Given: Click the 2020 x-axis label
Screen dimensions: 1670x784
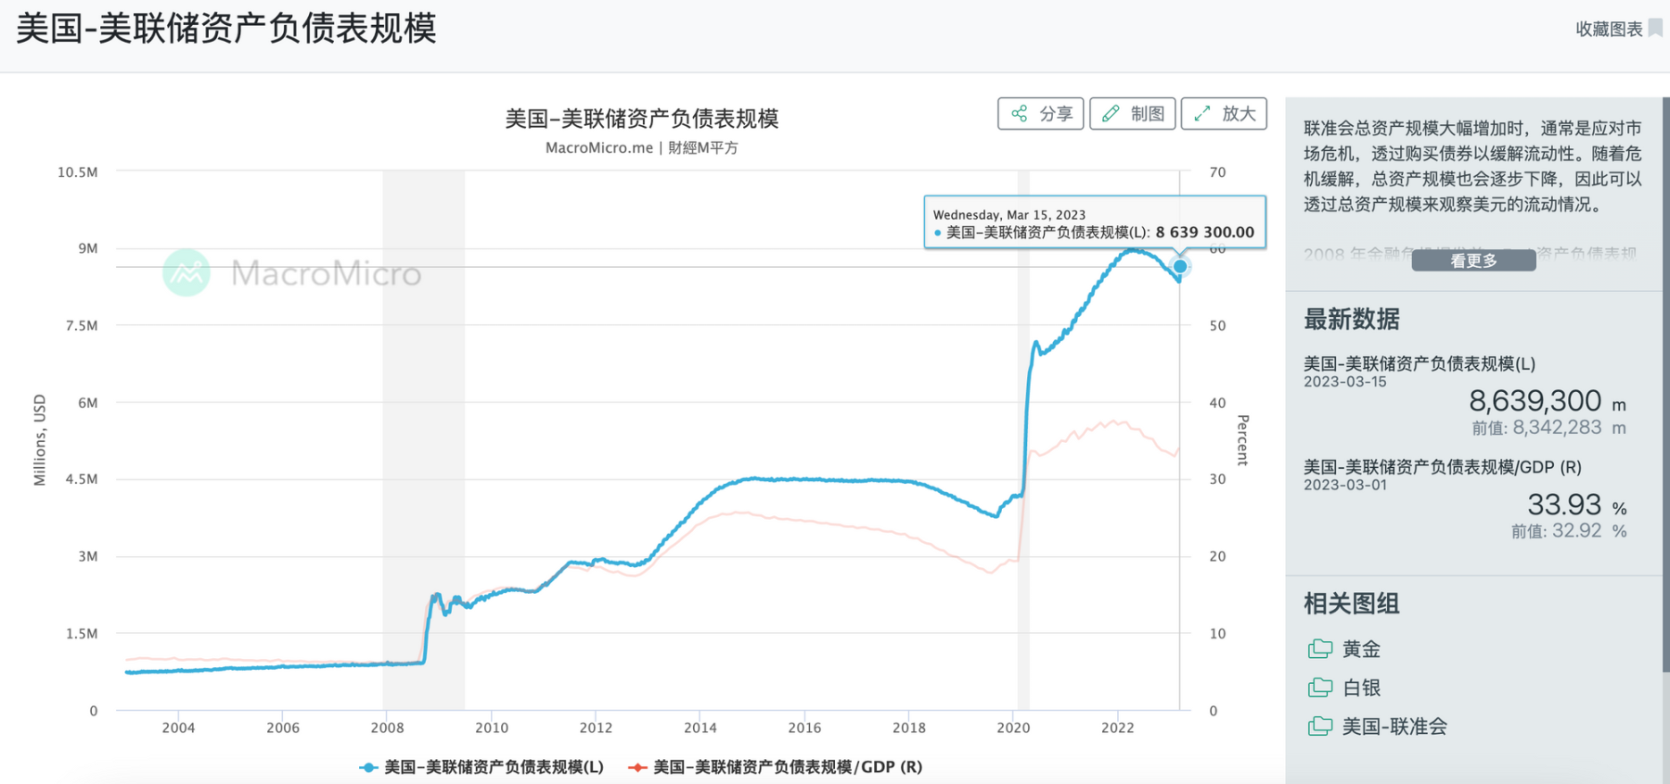Looking at the screenshot, I should point(1013,728).
